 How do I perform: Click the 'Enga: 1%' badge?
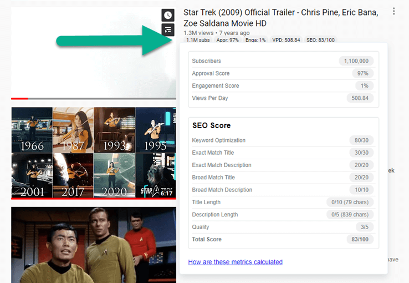255,40
